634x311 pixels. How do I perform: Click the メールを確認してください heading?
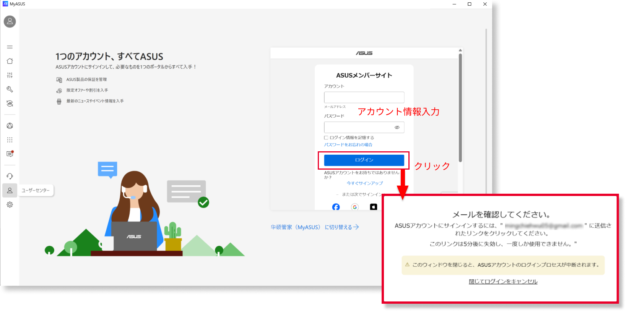(x=501, y=215)
